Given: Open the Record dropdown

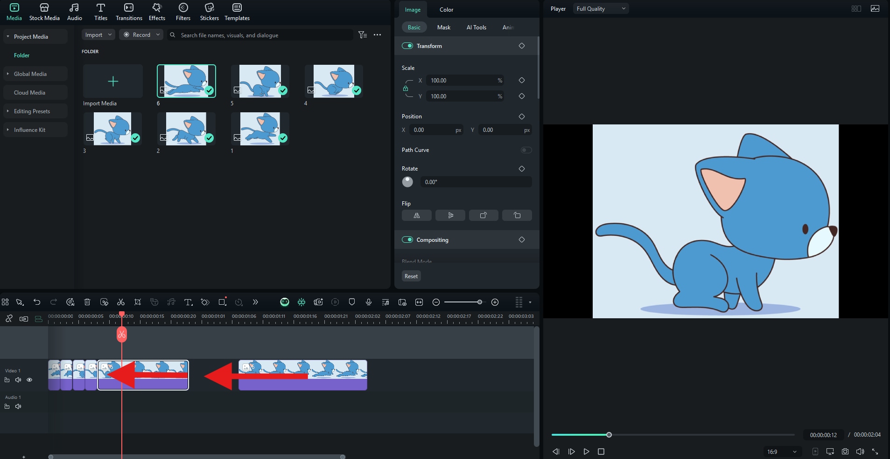Looking at the screenshot, I should pos(141,35).
